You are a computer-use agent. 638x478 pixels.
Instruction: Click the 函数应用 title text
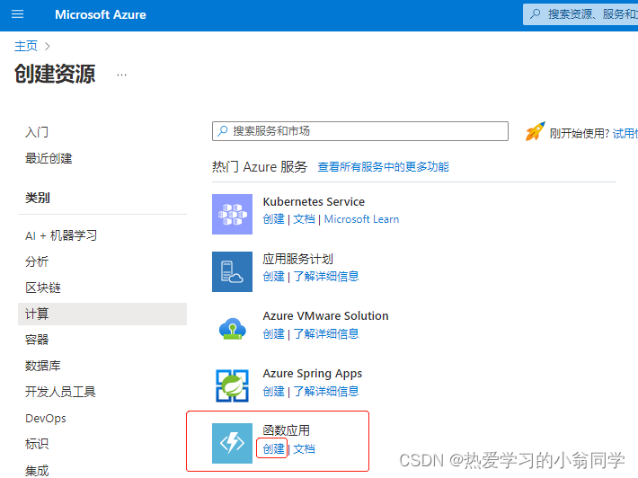pos(286,430)
